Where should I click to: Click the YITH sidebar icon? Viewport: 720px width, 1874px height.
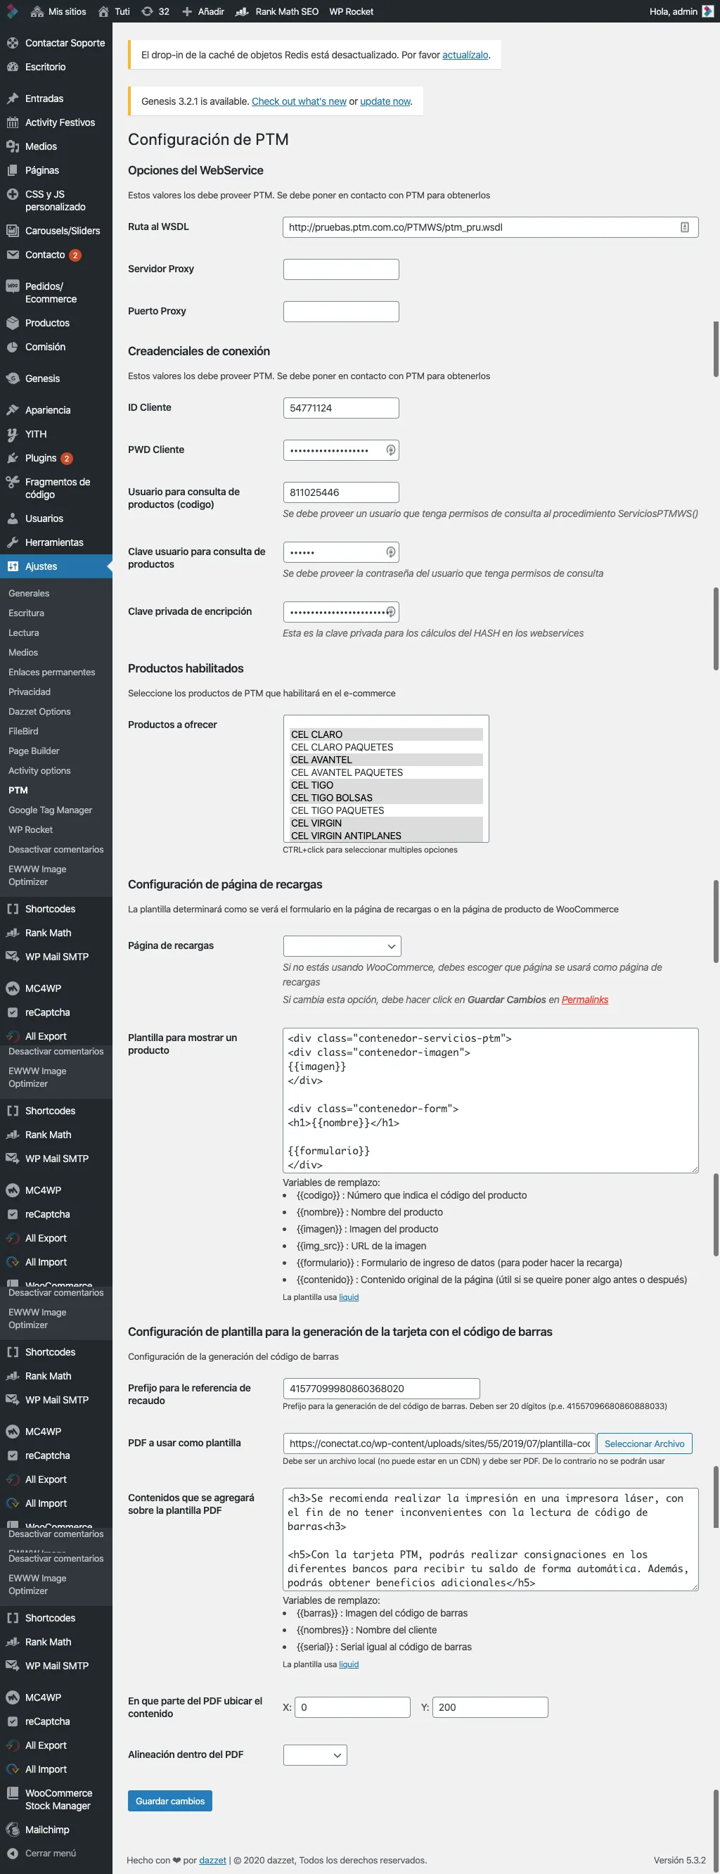tap(13, 435)
